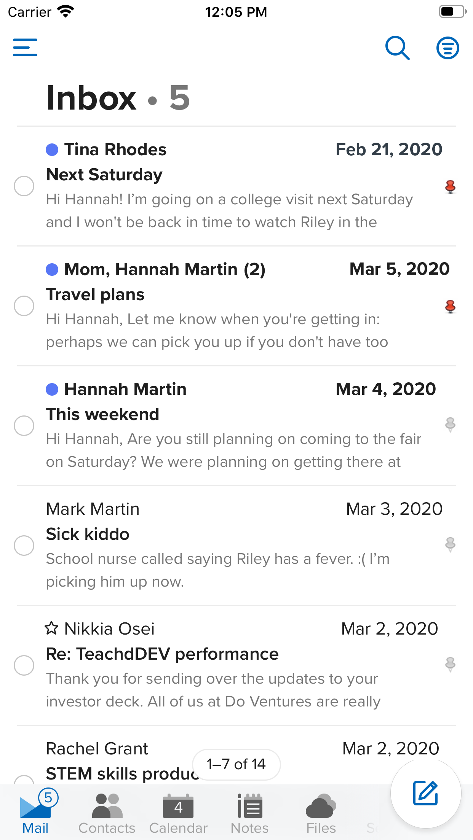Select the Next Saturday email checkbox
This screenshot has width=473, height=840.
coord(24,186)
